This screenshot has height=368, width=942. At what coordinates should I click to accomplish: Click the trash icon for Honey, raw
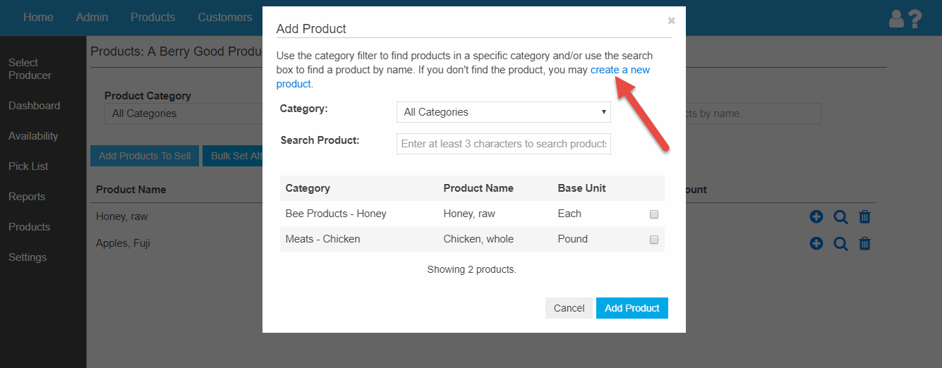864,217
